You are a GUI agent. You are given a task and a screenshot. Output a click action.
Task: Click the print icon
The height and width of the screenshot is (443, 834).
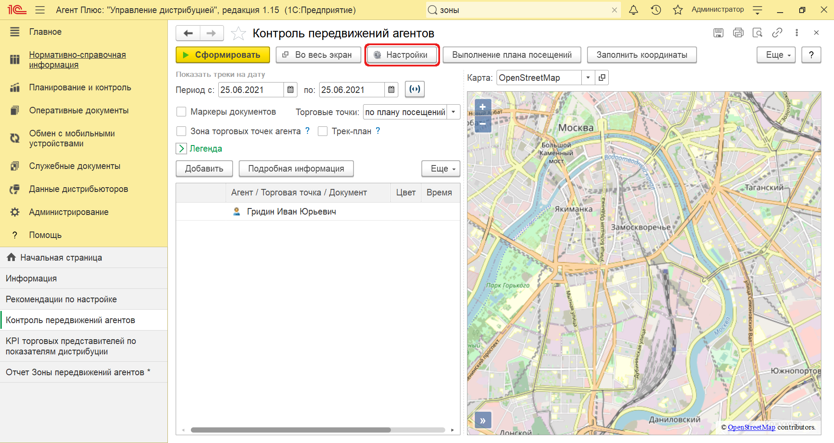738,33
